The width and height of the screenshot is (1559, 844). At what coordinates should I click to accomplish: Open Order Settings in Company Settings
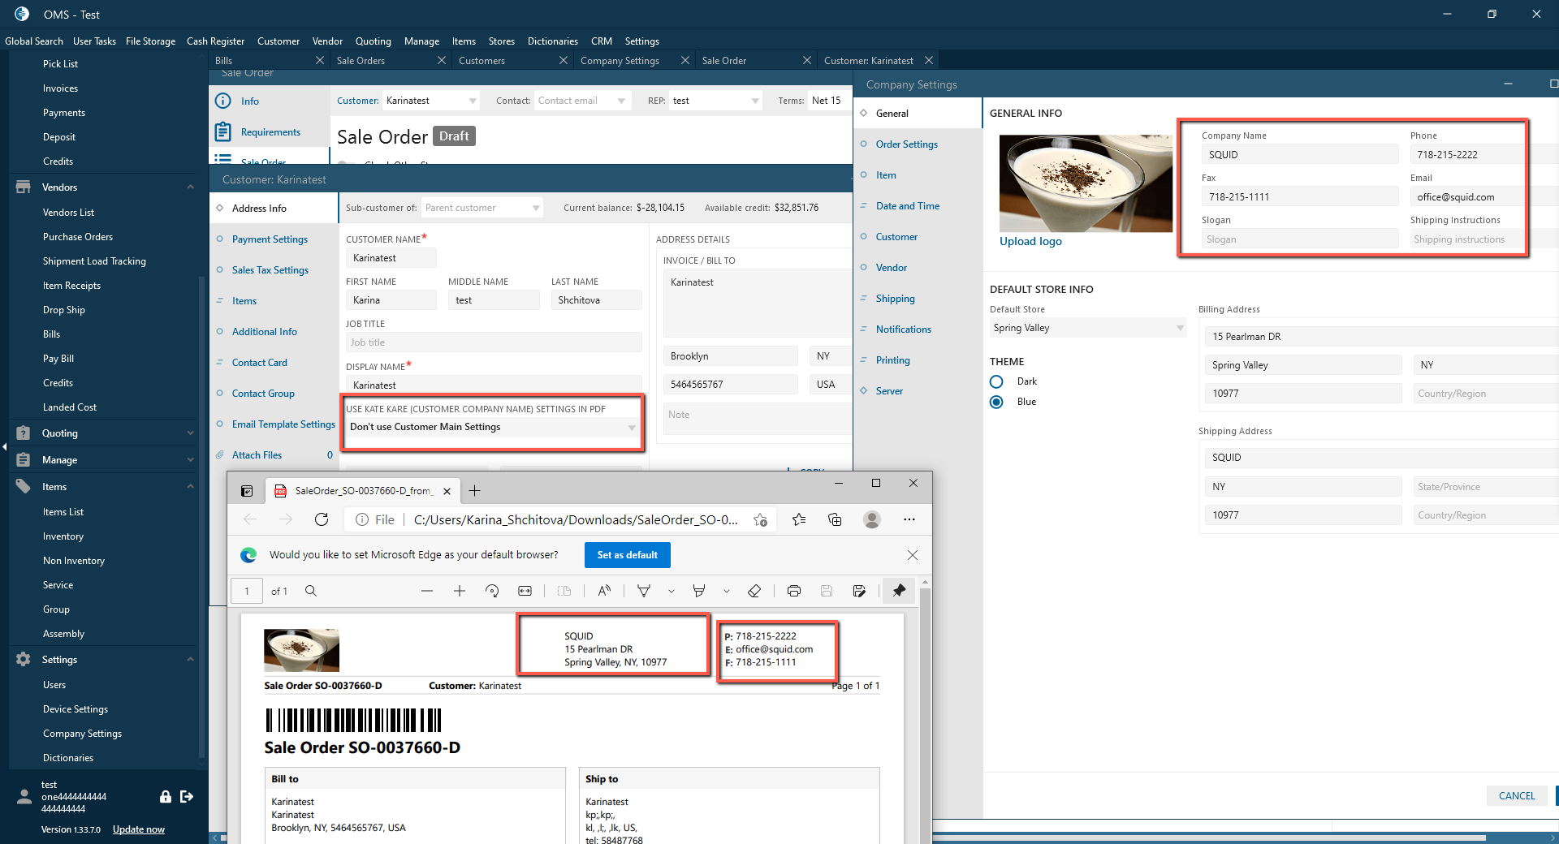[x=907, y=144]
